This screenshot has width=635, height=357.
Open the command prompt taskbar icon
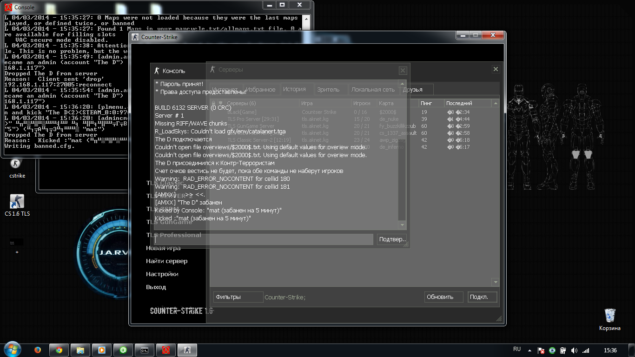point(145,350)
